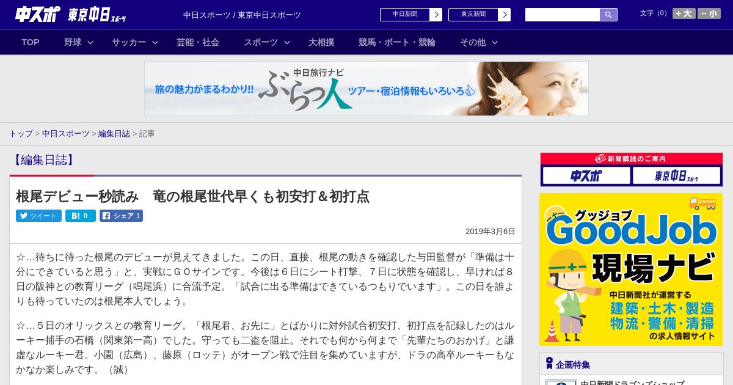Open 競馬・ボート・競輪 section
The width and height of the screenshot is (733, 385).
pos(397,42)
